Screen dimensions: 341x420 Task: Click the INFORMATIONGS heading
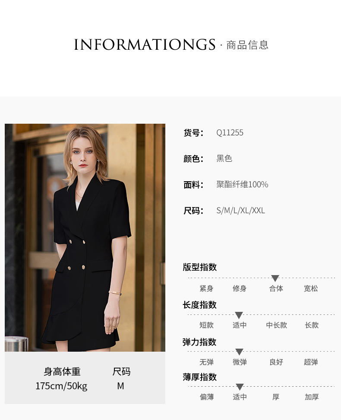coord(145,45)
